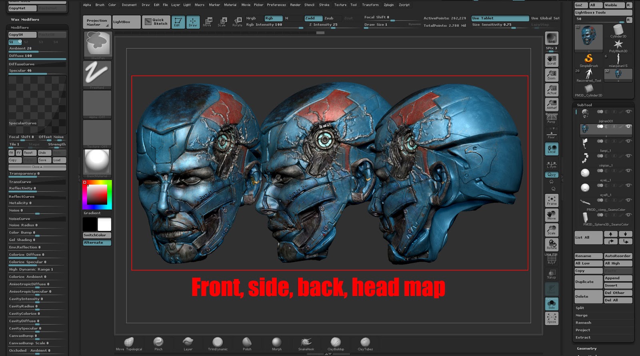Hide the jiqiren001 subtool with eye icon
The width and height of the screenshot is (640, 356).
click(x=628, y=112)
